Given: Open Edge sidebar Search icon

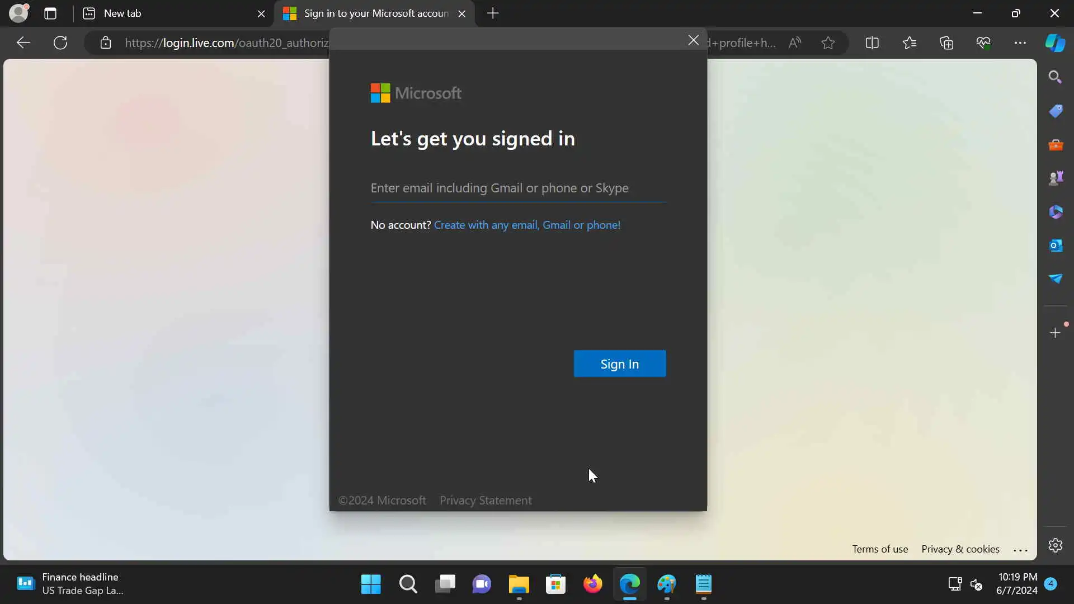Looking at the screenshot, I should 1055,77.
